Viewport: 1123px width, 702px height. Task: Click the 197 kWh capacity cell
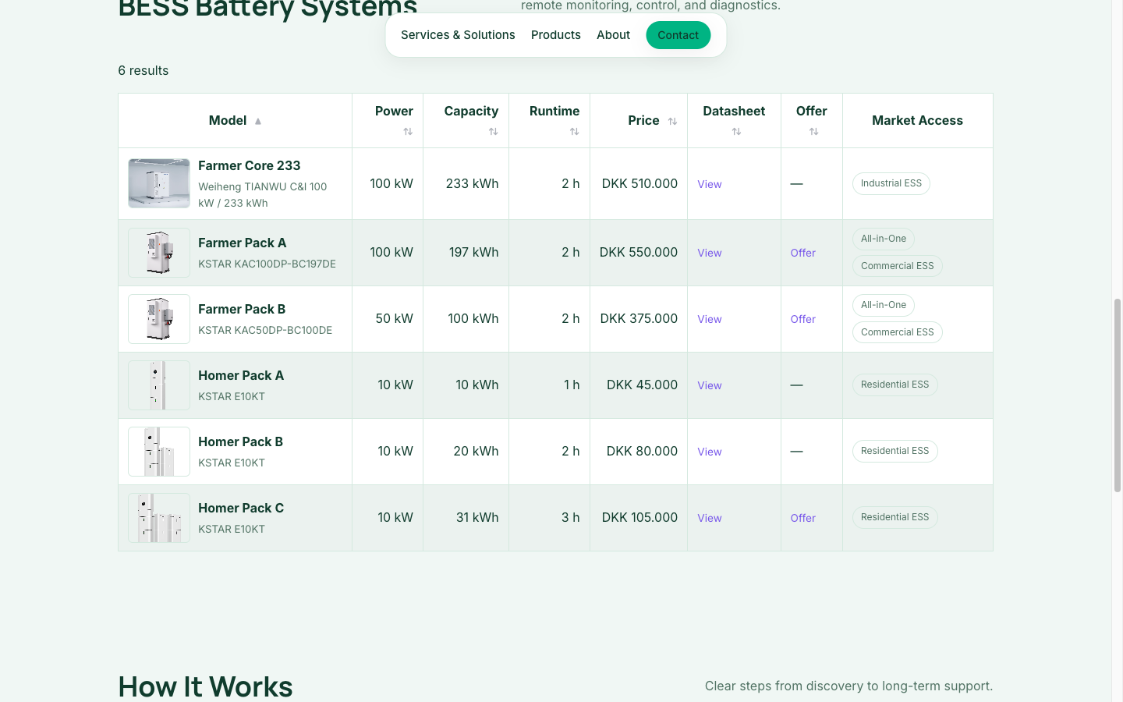[466, 252]
